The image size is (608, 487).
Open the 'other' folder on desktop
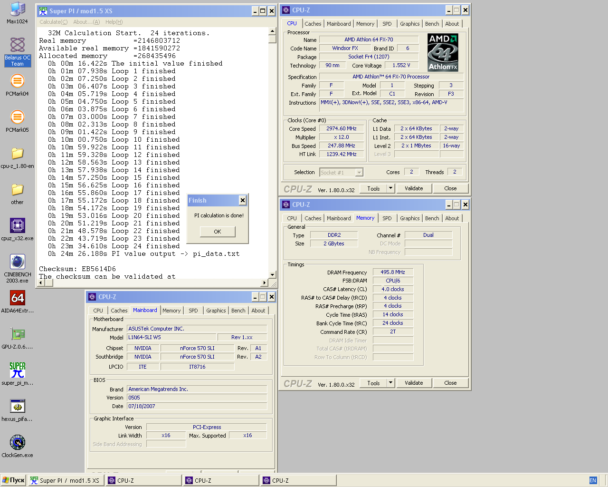click(18, 194)
